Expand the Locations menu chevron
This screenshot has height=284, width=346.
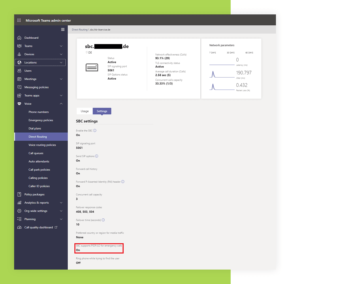point(61,63)
